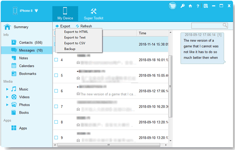
Task: Check the checkbox for message 4
Action: (x=56, y=60)
